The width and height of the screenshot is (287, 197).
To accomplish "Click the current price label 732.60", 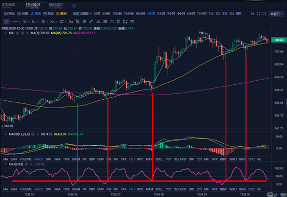I will click(x=279, y=40).
